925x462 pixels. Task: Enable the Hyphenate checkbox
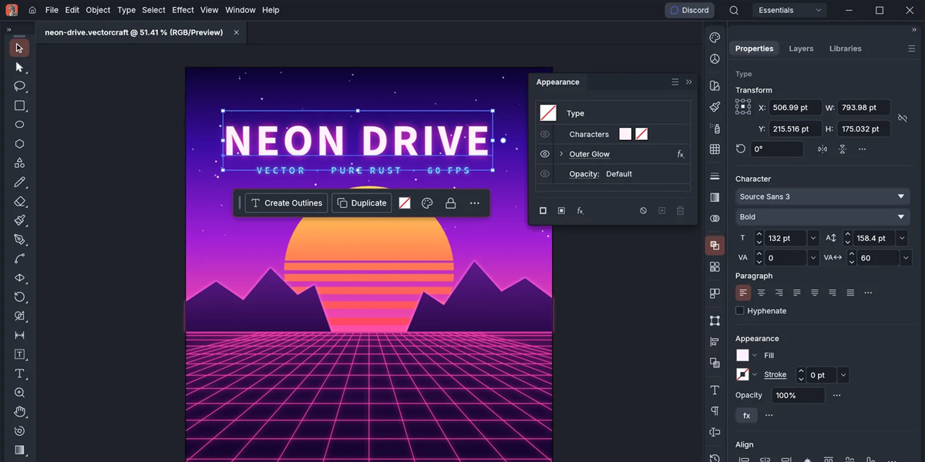click(x=740, y=311)
